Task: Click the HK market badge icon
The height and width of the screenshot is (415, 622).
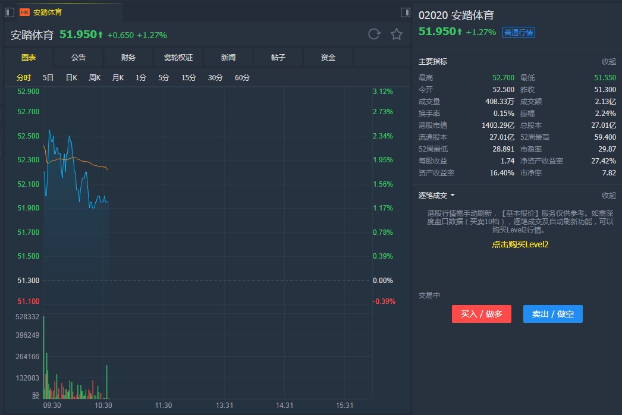Action: pos(24,12)
